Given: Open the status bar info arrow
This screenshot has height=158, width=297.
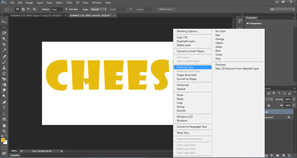Looking at the screenshot, I should 62,151.
